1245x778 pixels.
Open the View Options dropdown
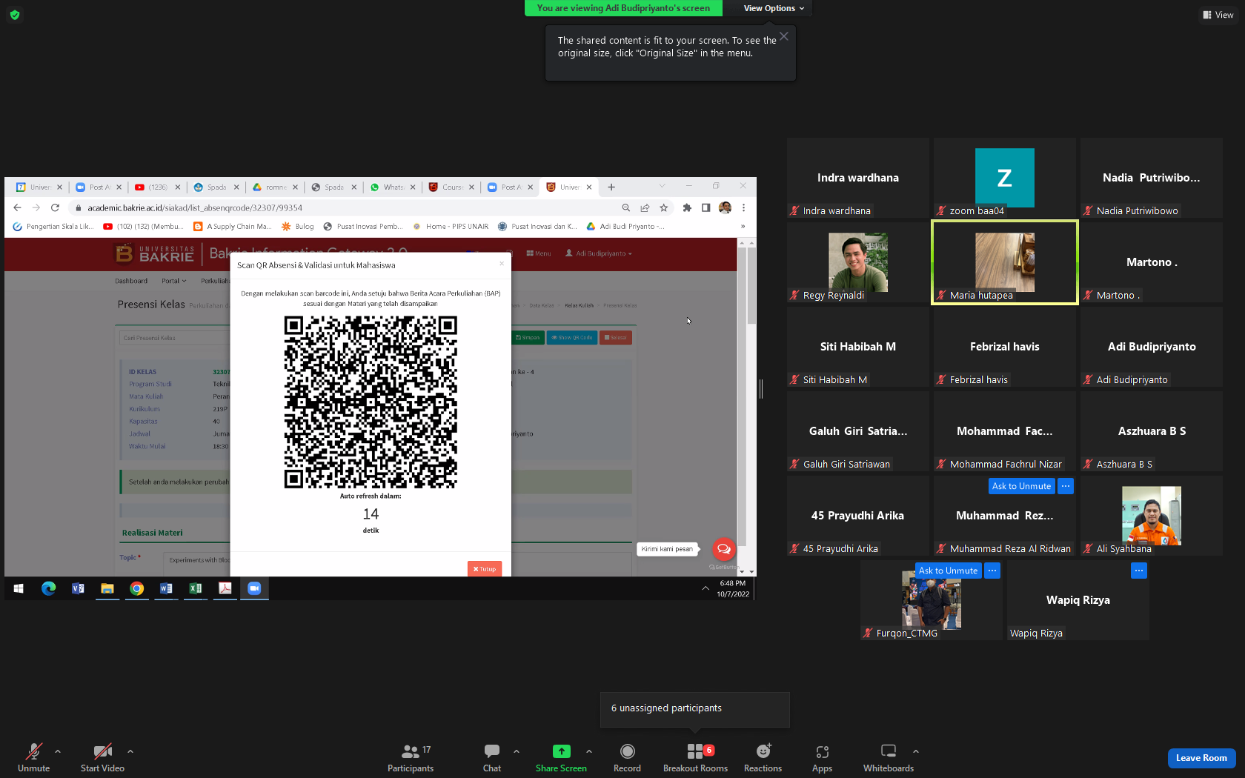point(774,8)
